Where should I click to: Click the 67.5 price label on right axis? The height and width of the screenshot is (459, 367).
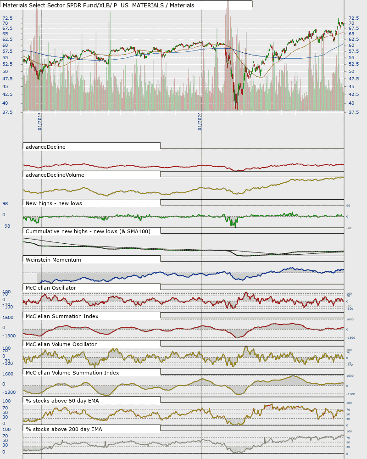tap(354, 28)
